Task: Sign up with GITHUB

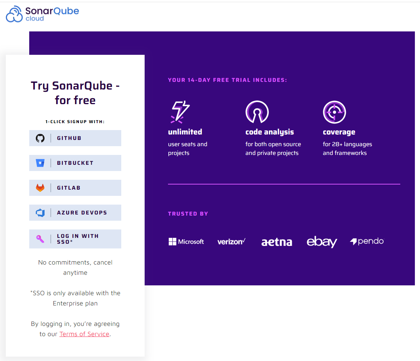Action: tap(75, 138)
